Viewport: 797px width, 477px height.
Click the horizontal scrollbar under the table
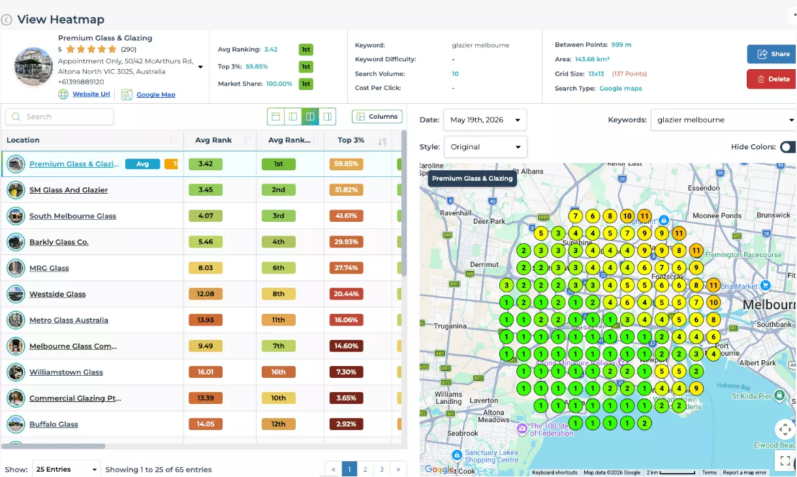coord(54,446)
